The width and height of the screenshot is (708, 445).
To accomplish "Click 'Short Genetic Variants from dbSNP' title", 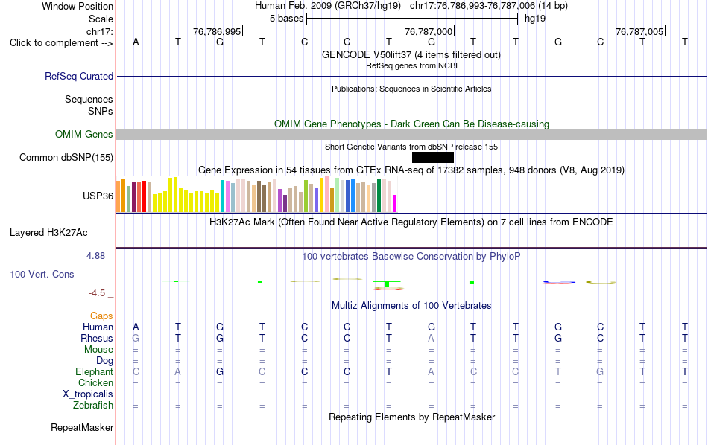I will tap(411, 147).
